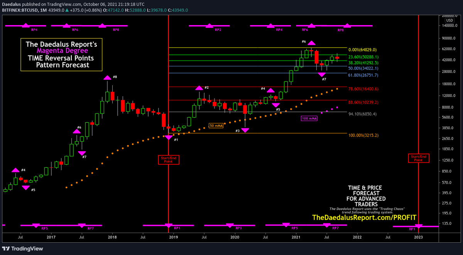Click the 2023 time axis label
This screenshot has height=255, width=463.
[x=419, y=238]
